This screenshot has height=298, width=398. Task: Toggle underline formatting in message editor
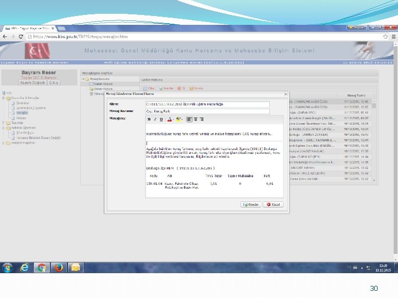point(161,119)
